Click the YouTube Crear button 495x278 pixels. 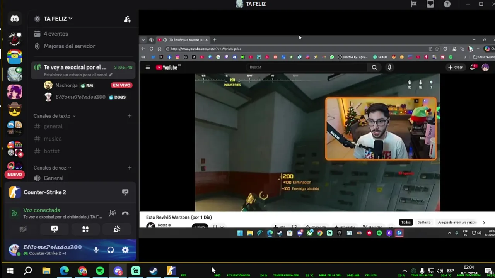point(455,67)
